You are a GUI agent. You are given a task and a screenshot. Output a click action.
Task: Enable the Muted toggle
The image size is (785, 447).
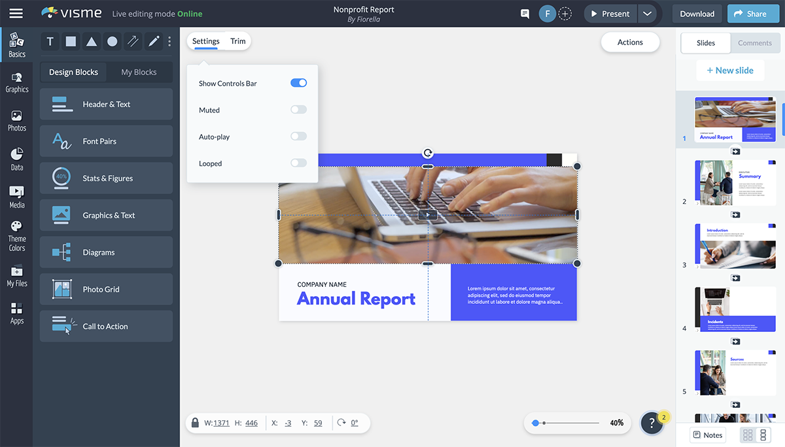(298, 110)
